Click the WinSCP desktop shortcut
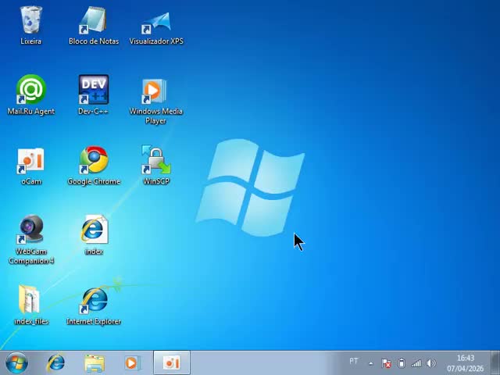The image size is (500, 375). pos(155,161)
